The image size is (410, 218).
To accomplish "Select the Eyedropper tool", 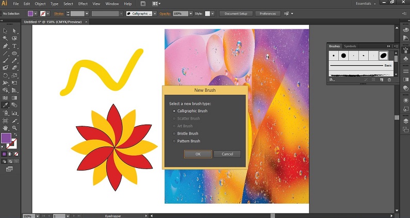I will [x=5, y=105].
